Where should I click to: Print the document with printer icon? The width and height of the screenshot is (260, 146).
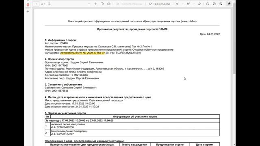(x=208, y=4)
